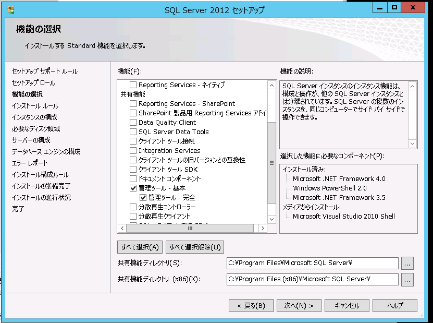The height and width of the screenshot is (323, 433).
Task: Click メディアからインストール: tree node
Action: [312, 207]
